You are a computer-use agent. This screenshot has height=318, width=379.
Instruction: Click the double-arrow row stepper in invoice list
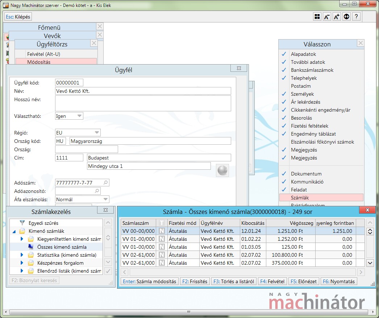pyautogui.click(x=370, y=231)
